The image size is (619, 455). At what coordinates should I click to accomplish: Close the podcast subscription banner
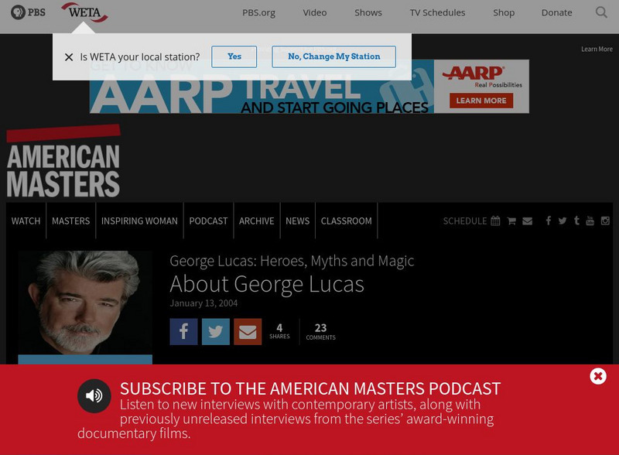(597, 376)
